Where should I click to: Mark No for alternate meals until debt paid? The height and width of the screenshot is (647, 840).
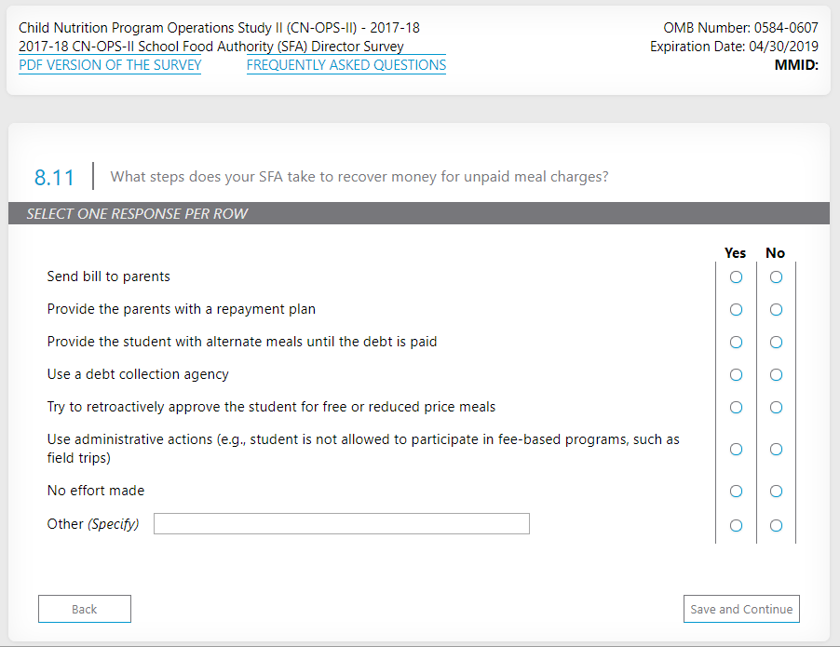[x=776, y=343]
